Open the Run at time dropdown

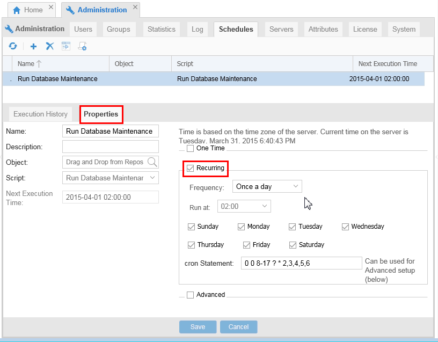[244, 206]
